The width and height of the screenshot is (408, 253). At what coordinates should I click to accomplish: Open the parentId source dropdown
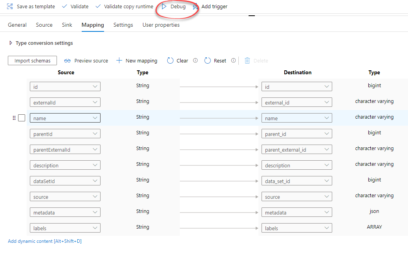(65, 134)
